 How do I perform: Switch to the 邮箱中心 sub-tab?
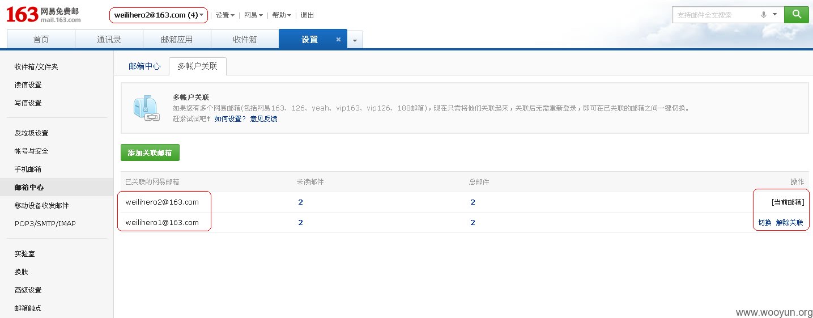[144, 66]
